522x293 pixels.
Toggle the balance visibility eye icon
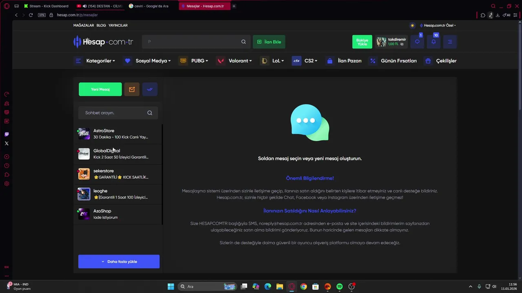point(402,44)
